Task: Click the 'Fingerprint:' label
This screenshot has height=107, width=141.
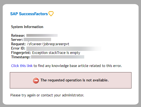Action: (x=21, y=53)
